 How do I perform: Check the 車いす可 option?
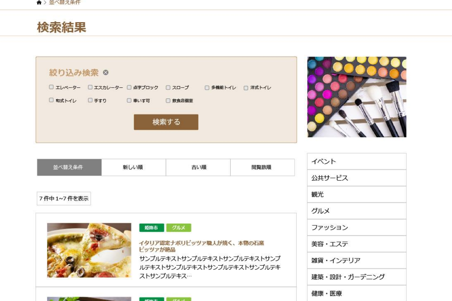click(x=129, y=100)
